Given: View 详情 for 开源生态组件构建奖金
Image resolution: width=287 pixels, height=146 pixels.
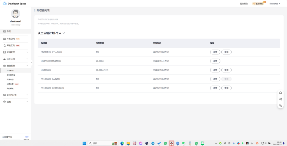Looking at the screenshot, I should pos(215,61).
